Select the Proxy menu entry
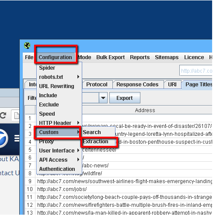 click(59, 142)
